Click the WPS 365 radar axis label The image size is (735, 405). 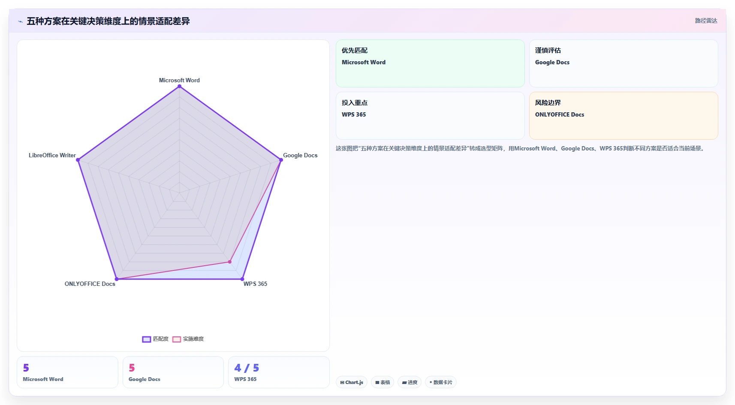[x=255, y=284]
